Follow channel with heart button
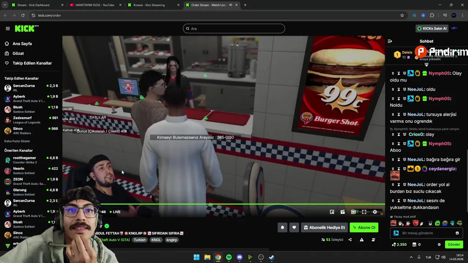The width and height of the screenshot is (468, 263). pos(294,228)
